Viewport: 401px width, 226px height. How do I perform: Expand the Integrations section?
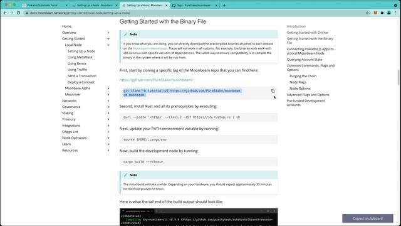tap(108, 126)
